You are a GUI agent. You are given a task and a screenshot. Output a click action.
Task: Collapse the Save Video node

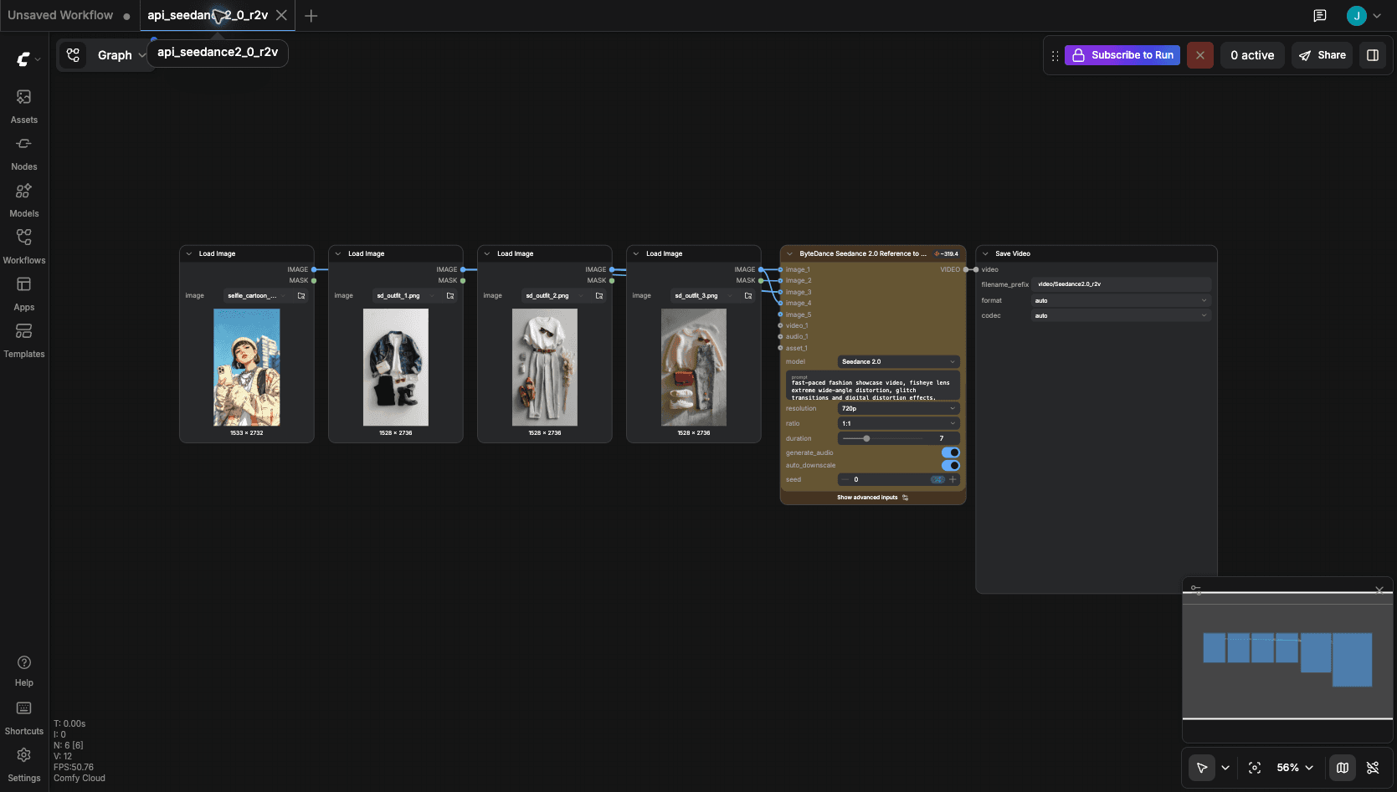pyautogui.click(x=985, y=253)
